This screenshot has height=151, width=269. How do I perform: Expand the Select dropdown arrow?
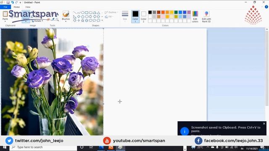click(26, 21)
